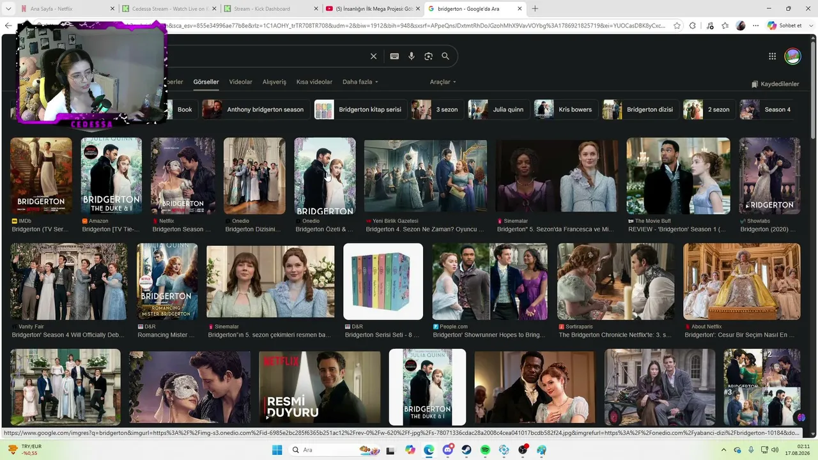Expand the Daha fazla dropdown
Screen dimensions: 818x460
click(360, 82)
